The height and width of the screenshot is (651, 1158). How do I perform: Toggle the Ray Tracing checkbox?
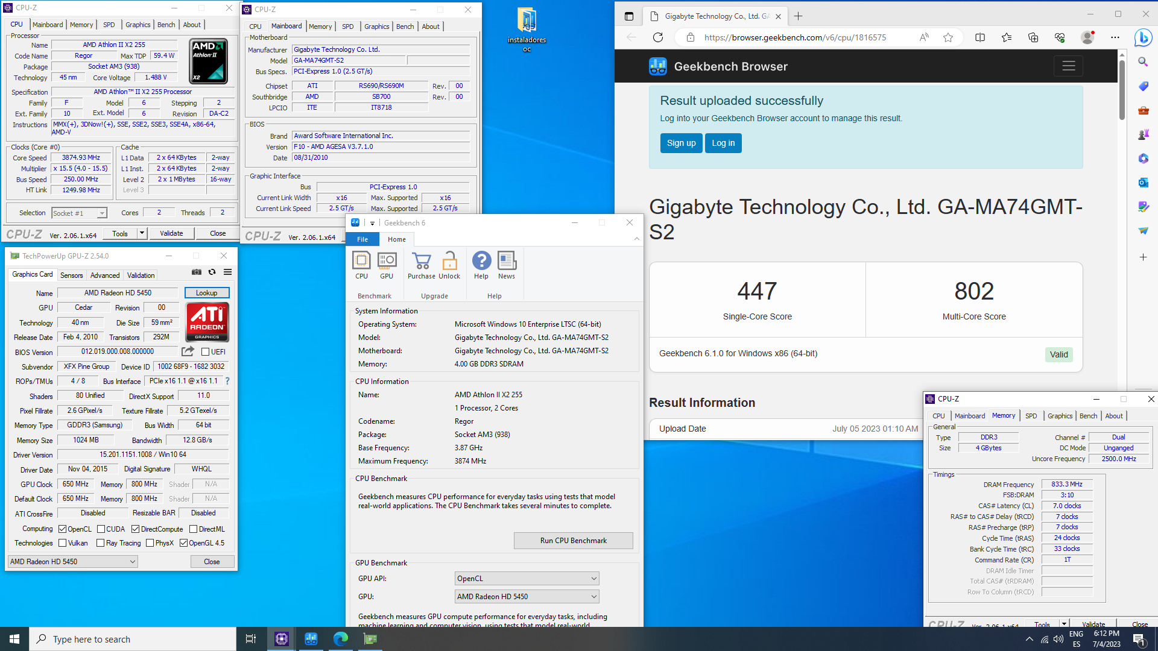100,543
